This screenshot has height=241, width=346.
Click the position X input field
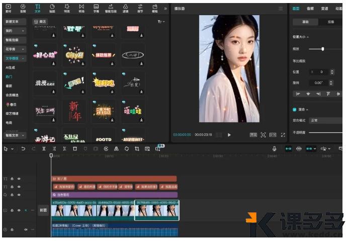tap(319, 72)
